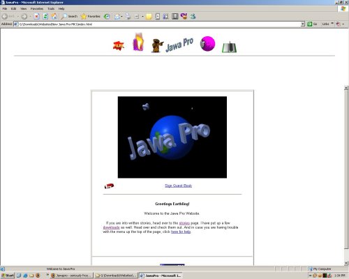
Task: Click the vertical scrollbar down arrow
Action: (346, 263)
